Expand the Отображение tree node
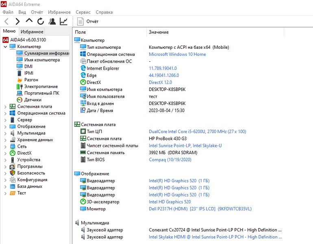 click(x=5, y=127)
